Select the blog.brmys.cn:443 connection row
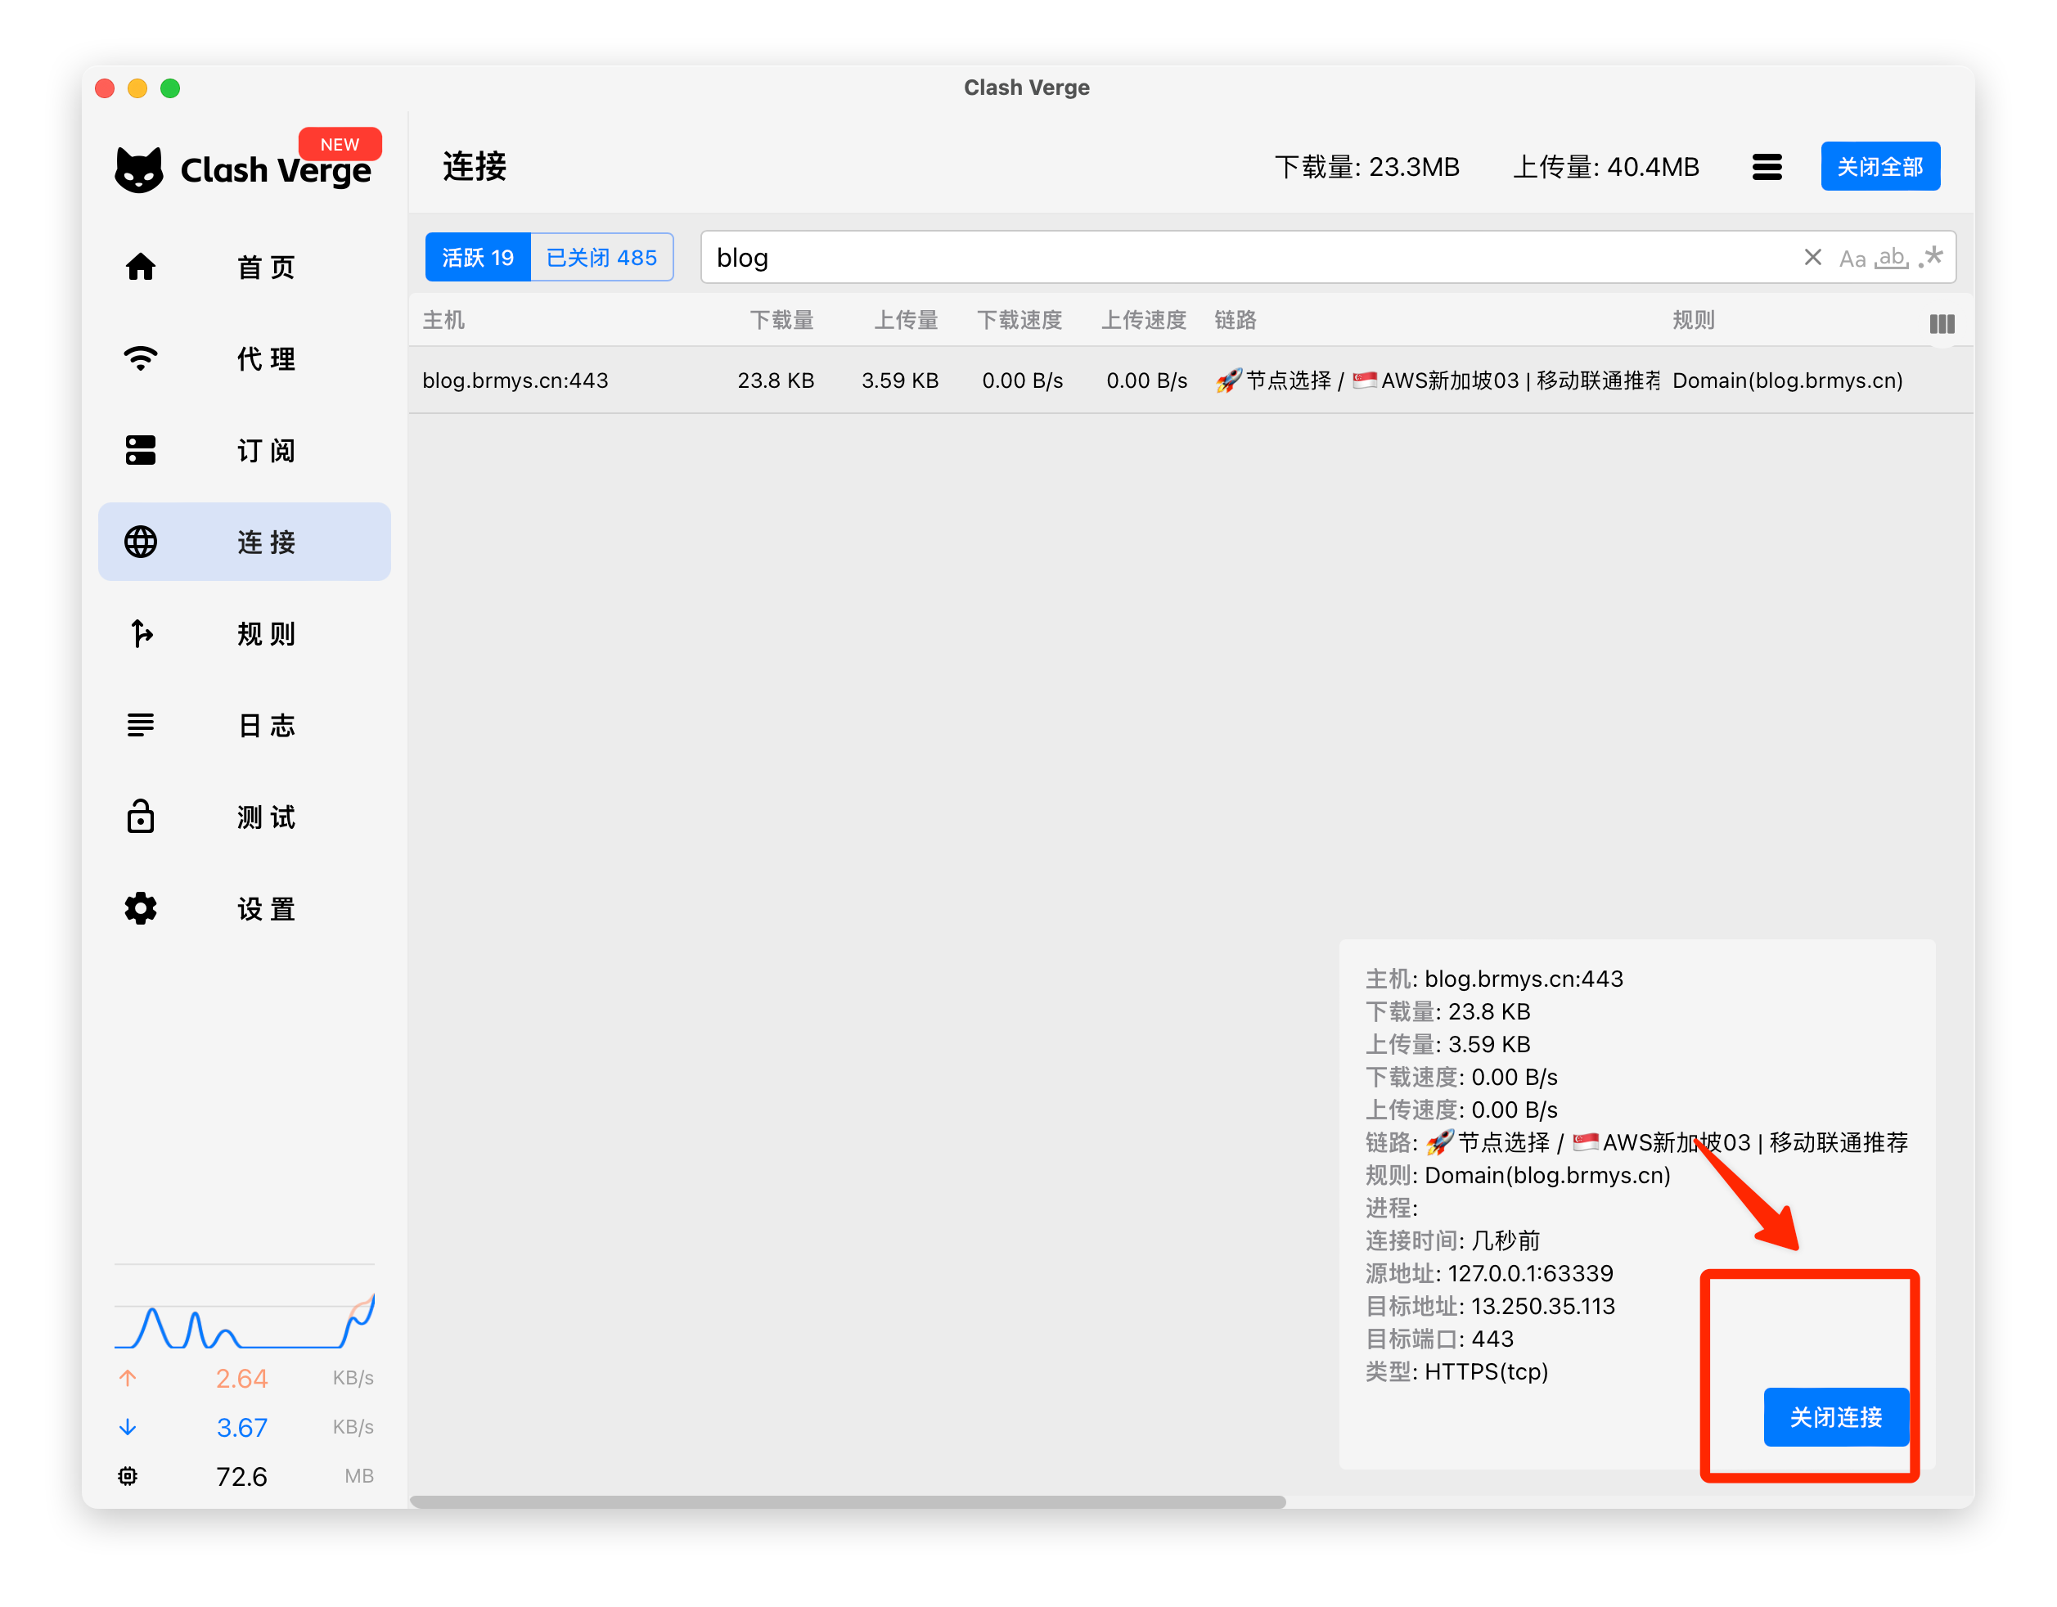 [x=1191, y=380]
